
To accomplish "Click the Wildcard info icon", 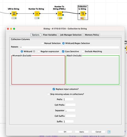I will tap(34, 51).
